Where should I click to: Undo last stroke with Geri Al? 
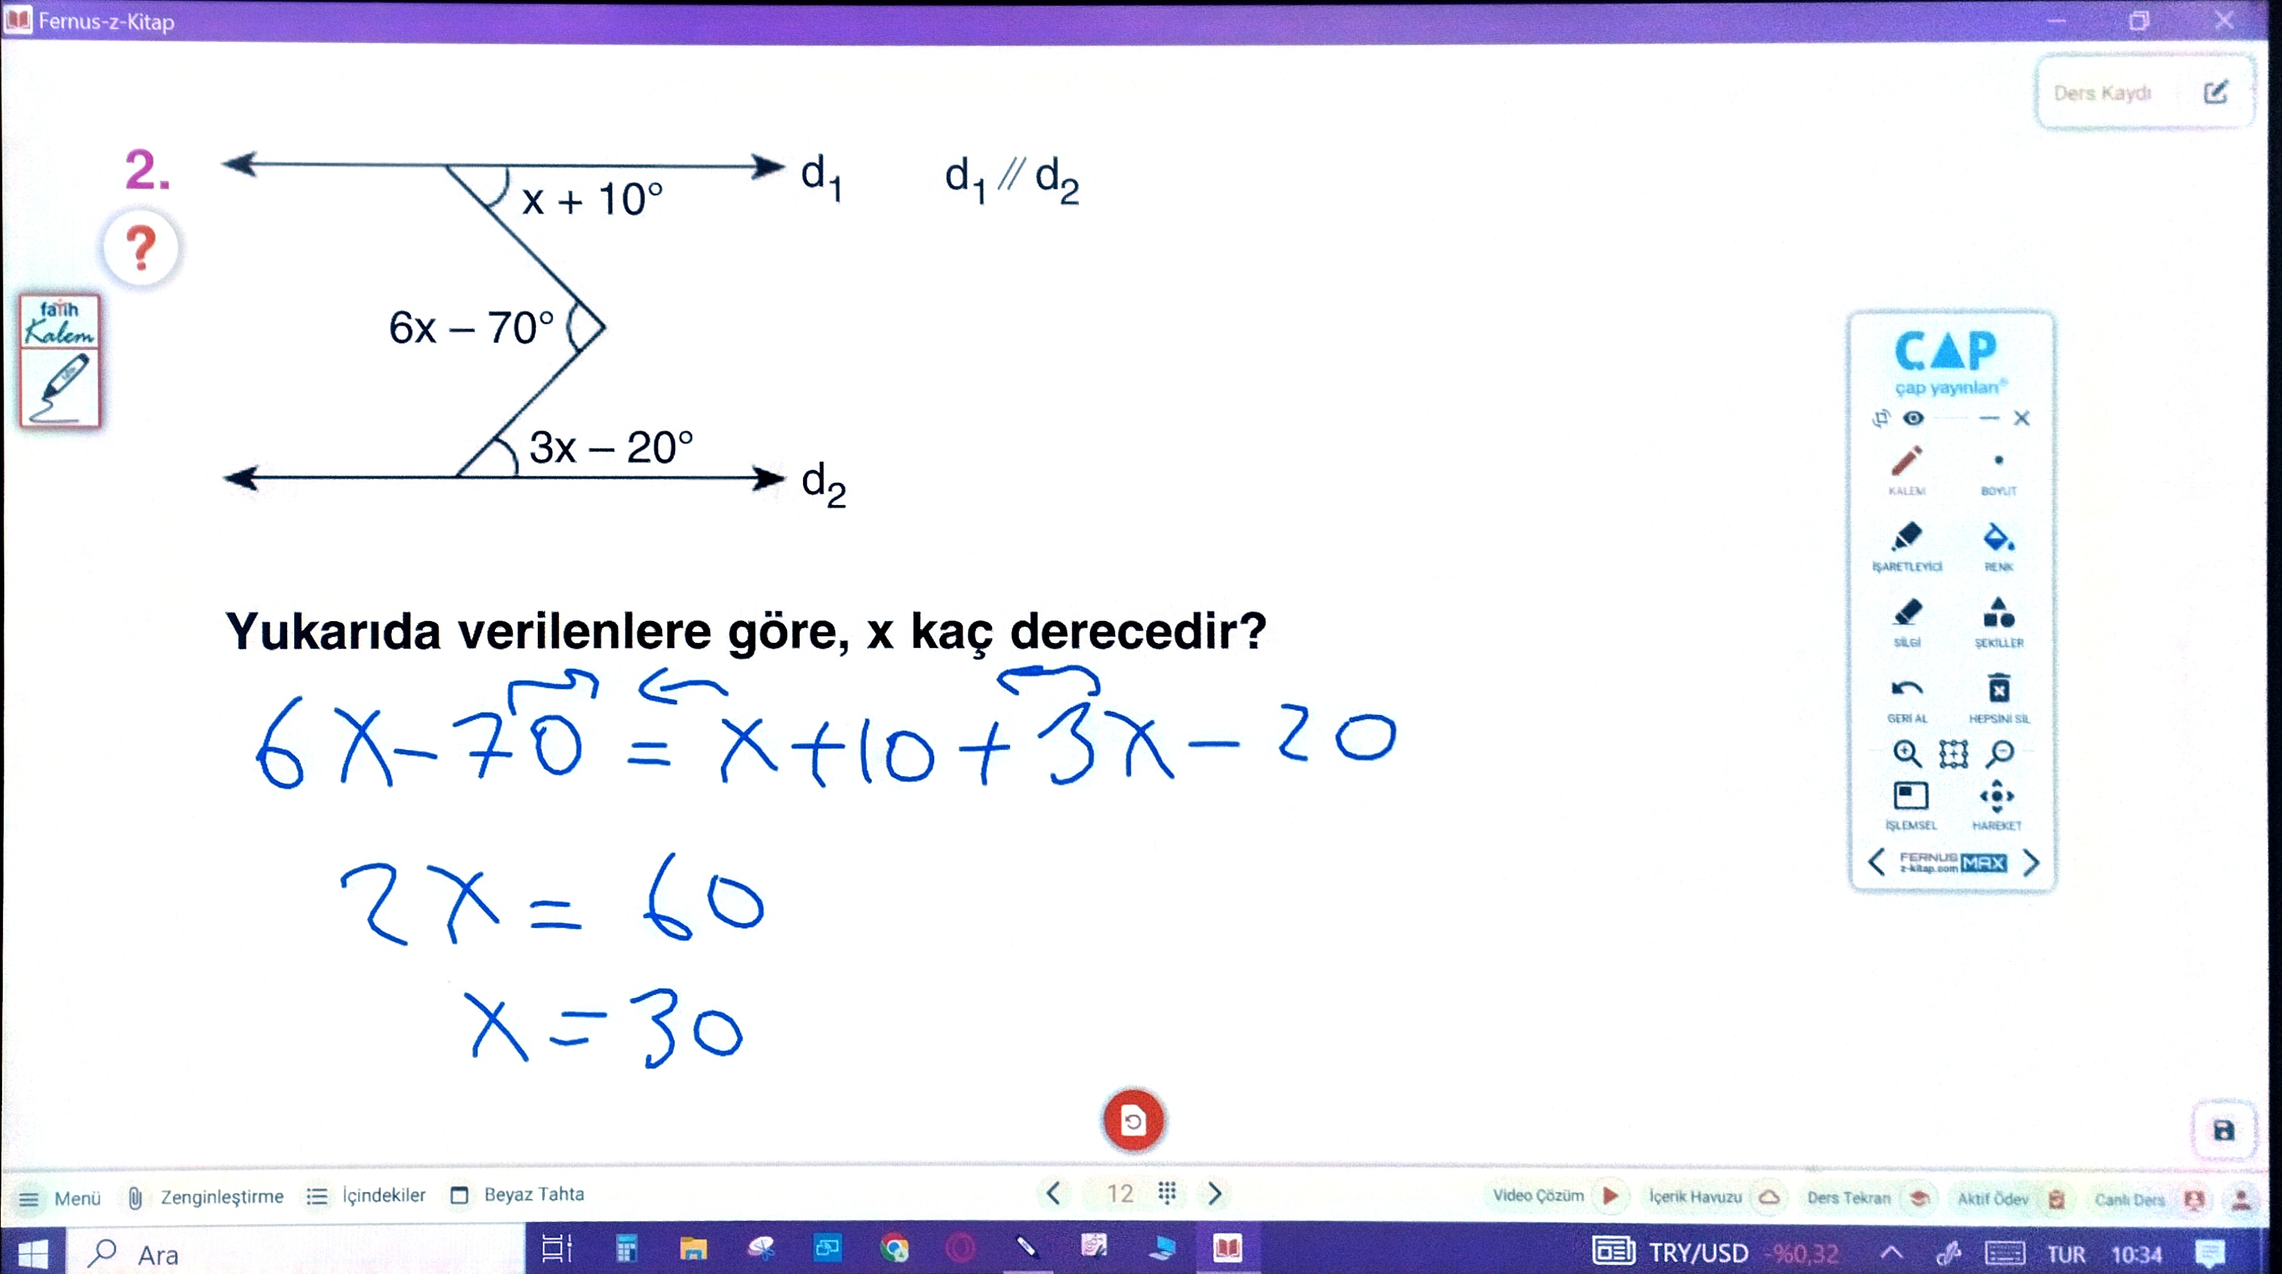coord(1907,690)
